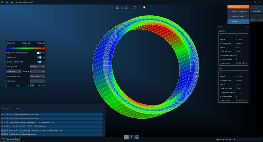
Task: Click the download arrow icon in bottom toolbar
Action: click(x=131, y=137)
